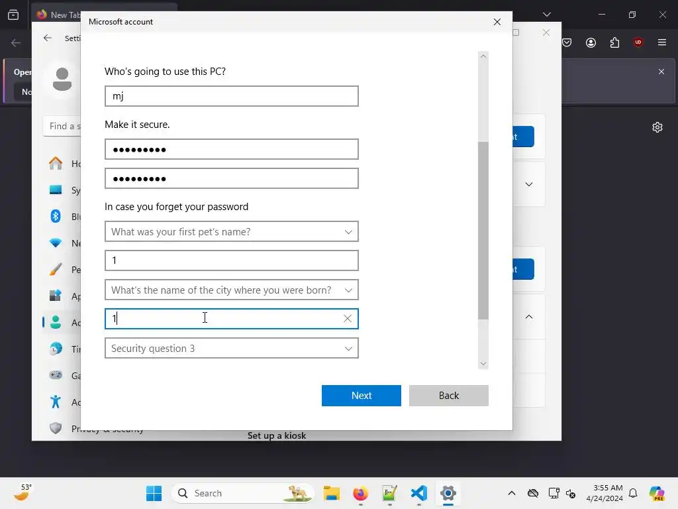The image size is (678, 509).
Task: Open Visual Studio Code from taskbar
Action: click(418, 493)
